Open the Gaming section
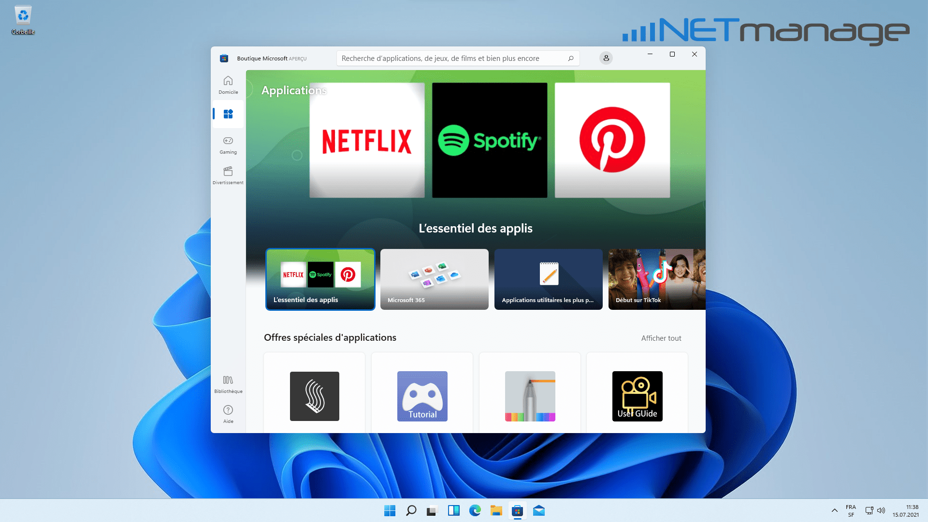This screenshot has height=522, width=928. (228, 145)
